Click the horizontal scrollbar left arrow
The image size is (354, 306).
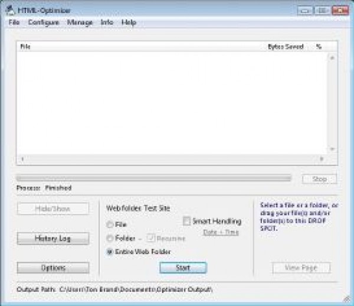click(x=22, y=159)
